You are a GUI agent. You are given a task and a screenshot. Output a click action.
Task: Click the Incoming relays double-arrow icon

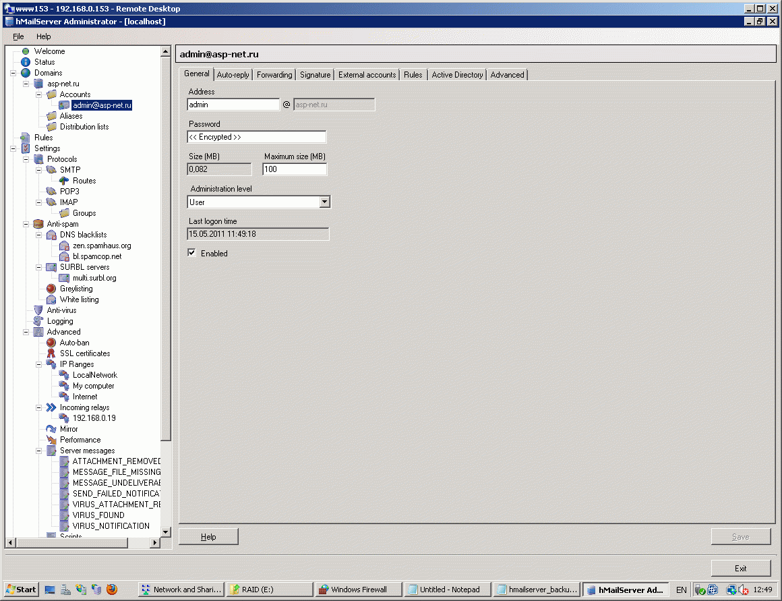click(x=51, y=407)
